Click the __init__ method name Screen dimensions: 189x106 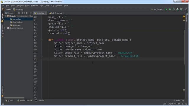tap(60, 40)
